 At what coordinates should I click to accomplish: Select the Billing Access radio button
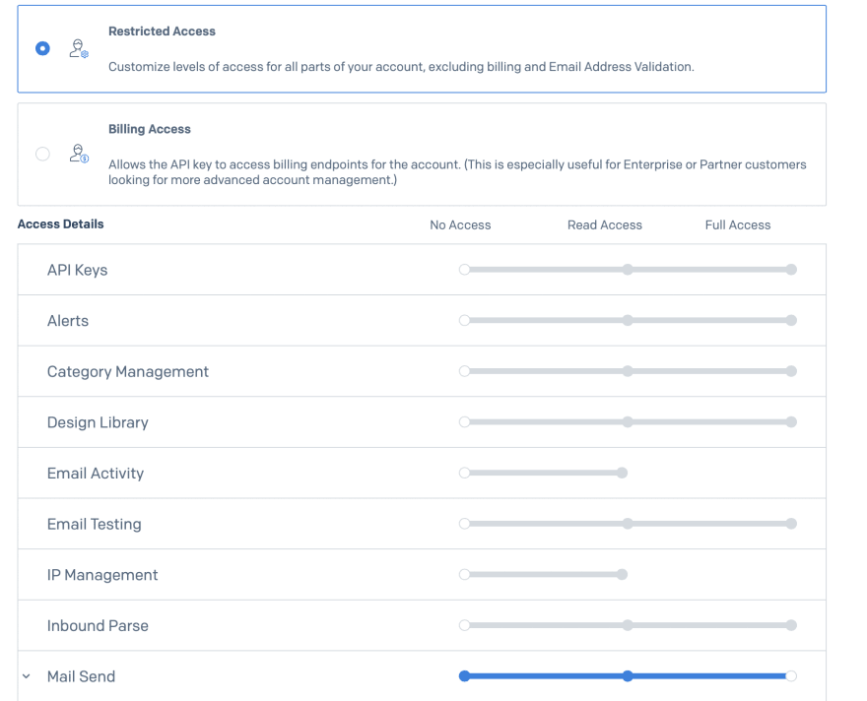[42, 154]
